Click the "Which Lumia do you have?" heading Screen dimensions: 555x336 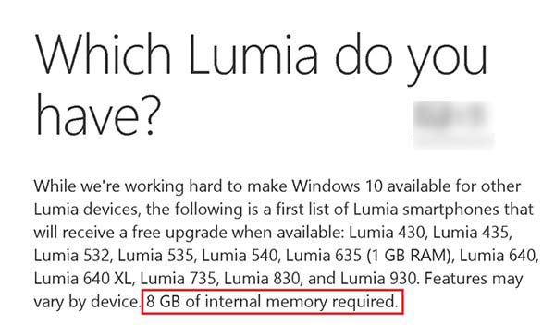(x=261, y=84)
